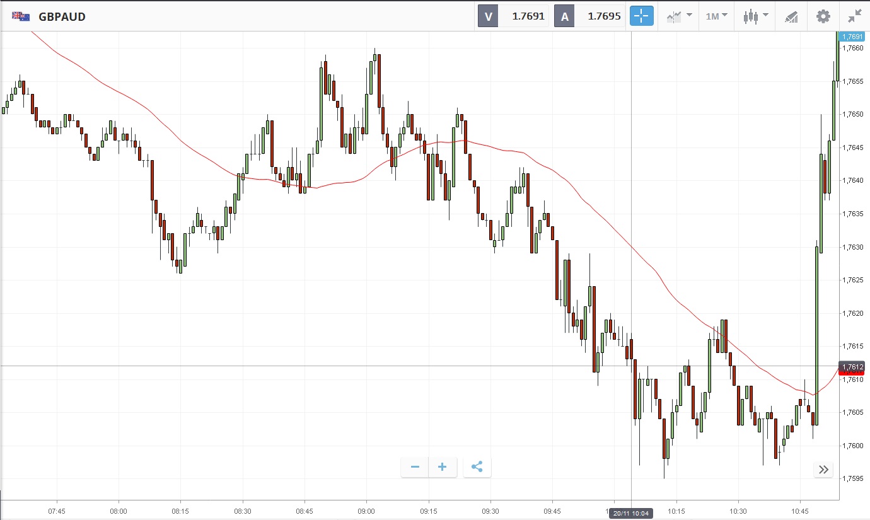The image size is (870, 520).
Task: Click the 10:15 time axis label
Action: pyautogui.click(x=676, y=511)
